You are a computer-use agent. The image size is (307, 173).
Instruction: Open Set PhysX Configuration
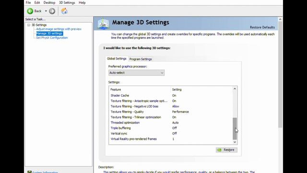tap(52, 37)
